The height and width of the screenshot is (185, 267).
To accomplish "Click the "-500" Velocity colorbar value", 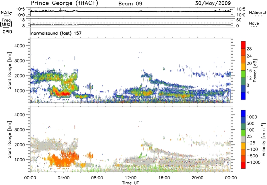I will tap(252, 156).
